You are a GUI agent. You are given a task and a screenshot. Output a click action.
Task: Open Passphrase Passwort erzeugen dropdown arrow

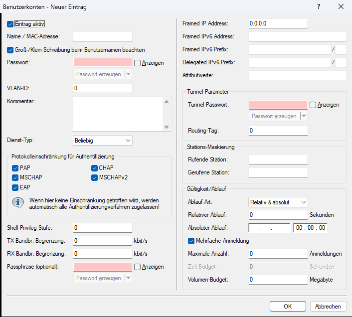128,278
